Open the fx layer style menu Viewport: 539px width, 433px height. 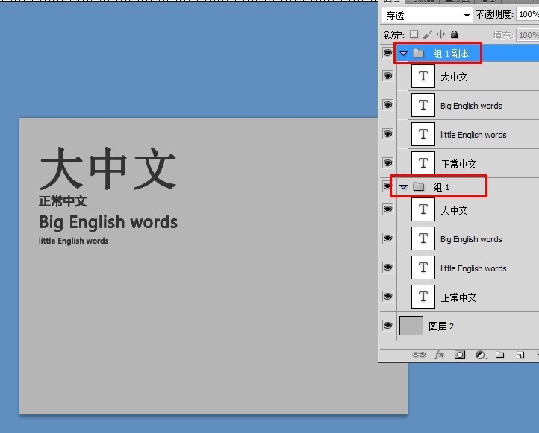(440, 355)
